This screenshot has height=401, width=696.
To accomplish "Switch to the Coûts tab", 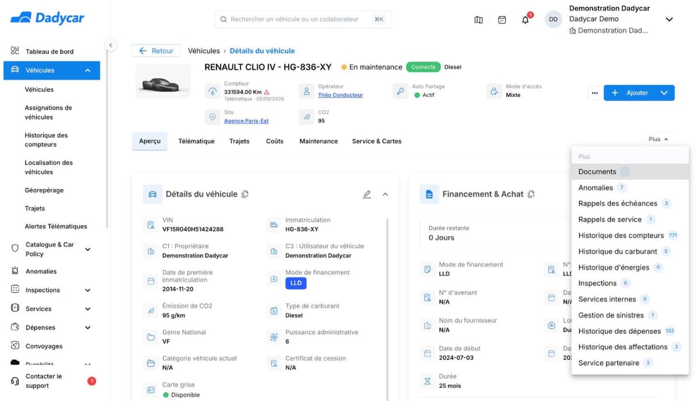I will click(274, 141).
